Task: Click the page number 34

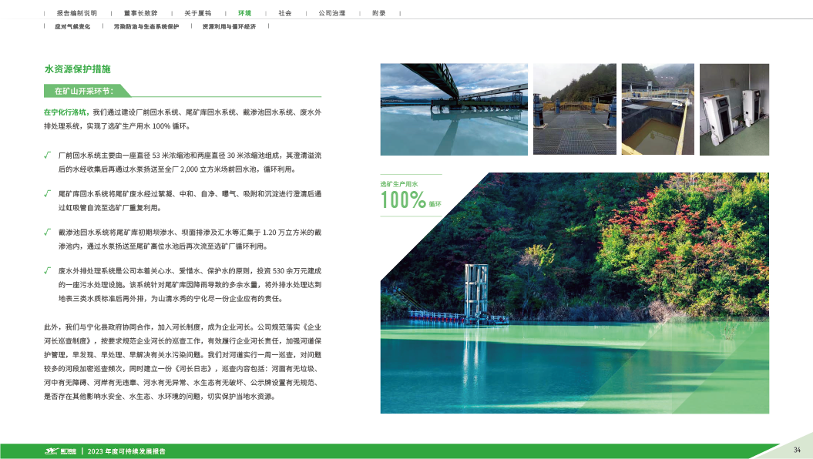Action: tap(798, 450)
